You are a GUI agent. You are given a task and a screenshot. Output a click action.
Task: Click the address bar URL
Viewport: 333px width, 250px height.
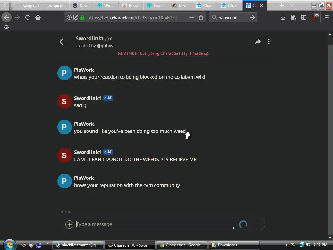click(x=132, y=18)
